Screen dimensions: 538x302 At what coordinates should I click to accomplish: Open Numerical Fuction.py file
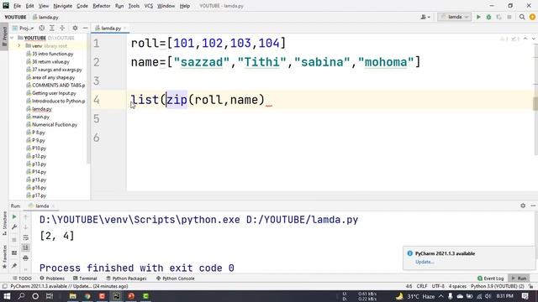click(55, 125)
